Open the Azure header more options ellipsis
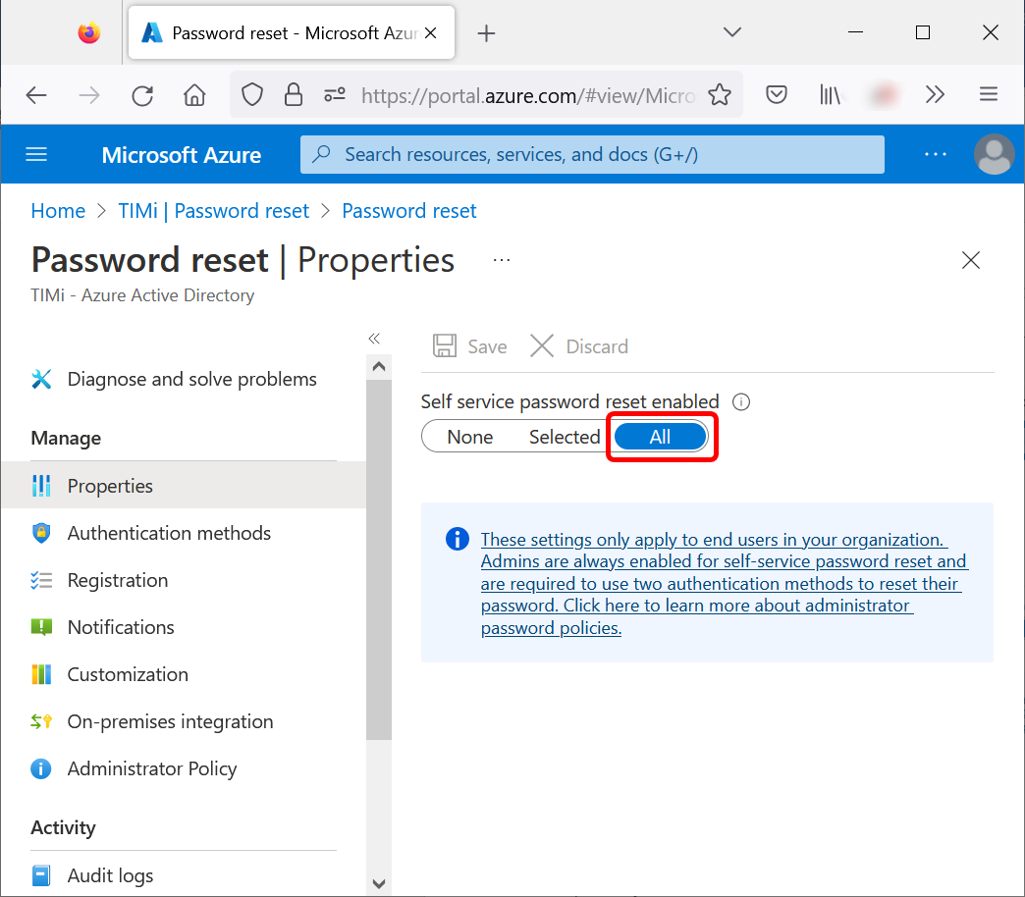Image resolution: width=1025 pixels, height=897 pixels. point(936,154)
